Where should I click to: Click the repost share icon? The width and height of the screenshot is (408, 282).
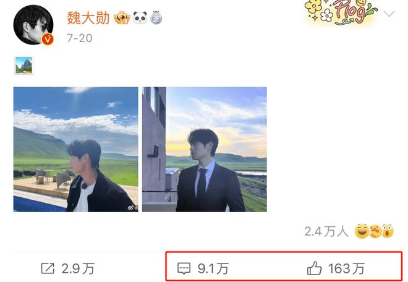tap(48, 268)
